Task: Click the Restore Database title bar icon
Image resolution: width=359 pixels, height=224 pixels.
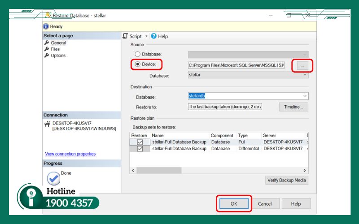Action: point(48,15)
